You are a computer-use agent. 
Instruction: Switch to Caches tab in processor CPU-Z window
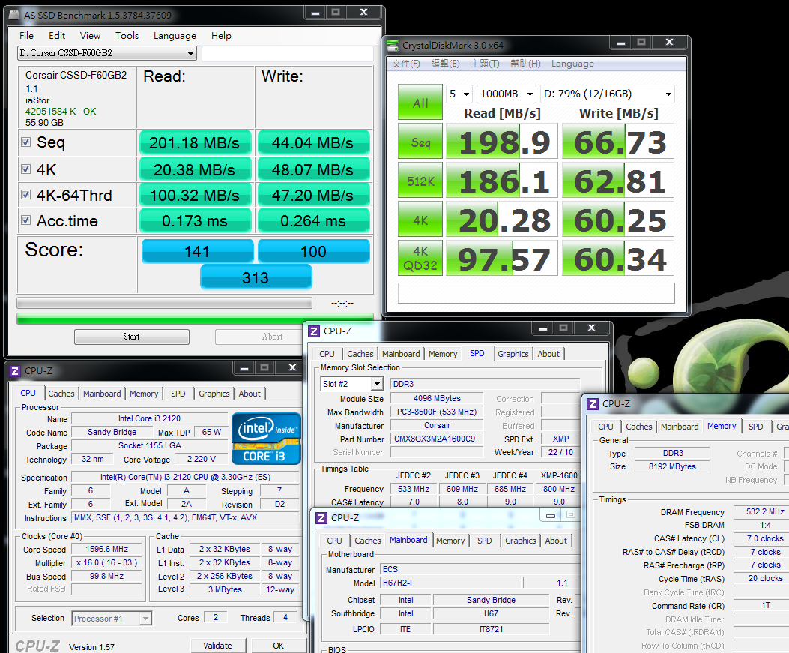tap(61, 394)
